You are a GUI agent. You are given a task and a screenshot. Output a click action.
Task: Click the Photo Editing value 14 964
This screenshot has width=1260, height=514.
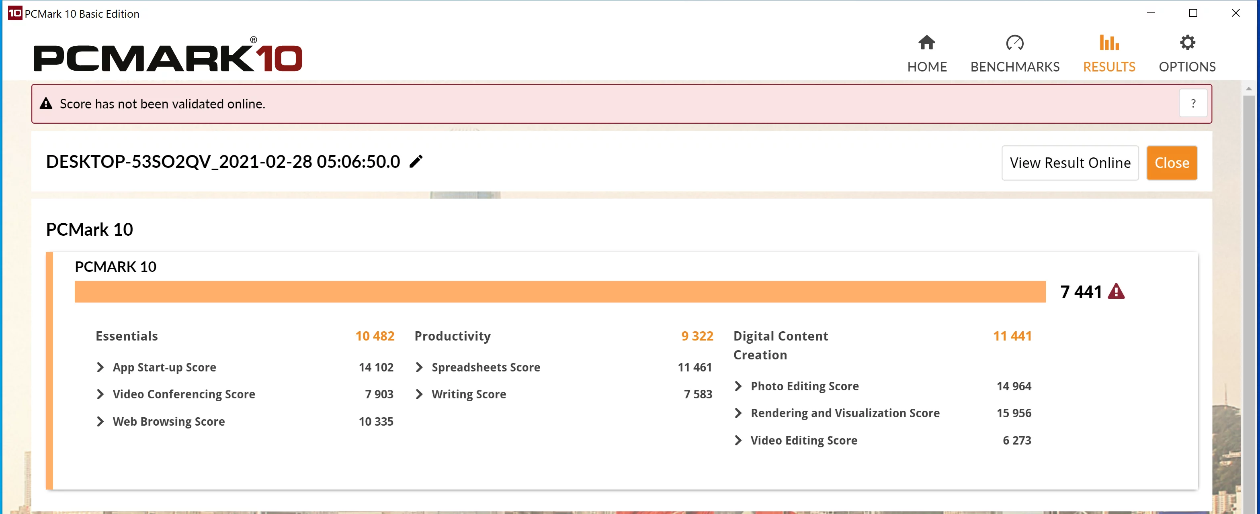point(1014,386)
